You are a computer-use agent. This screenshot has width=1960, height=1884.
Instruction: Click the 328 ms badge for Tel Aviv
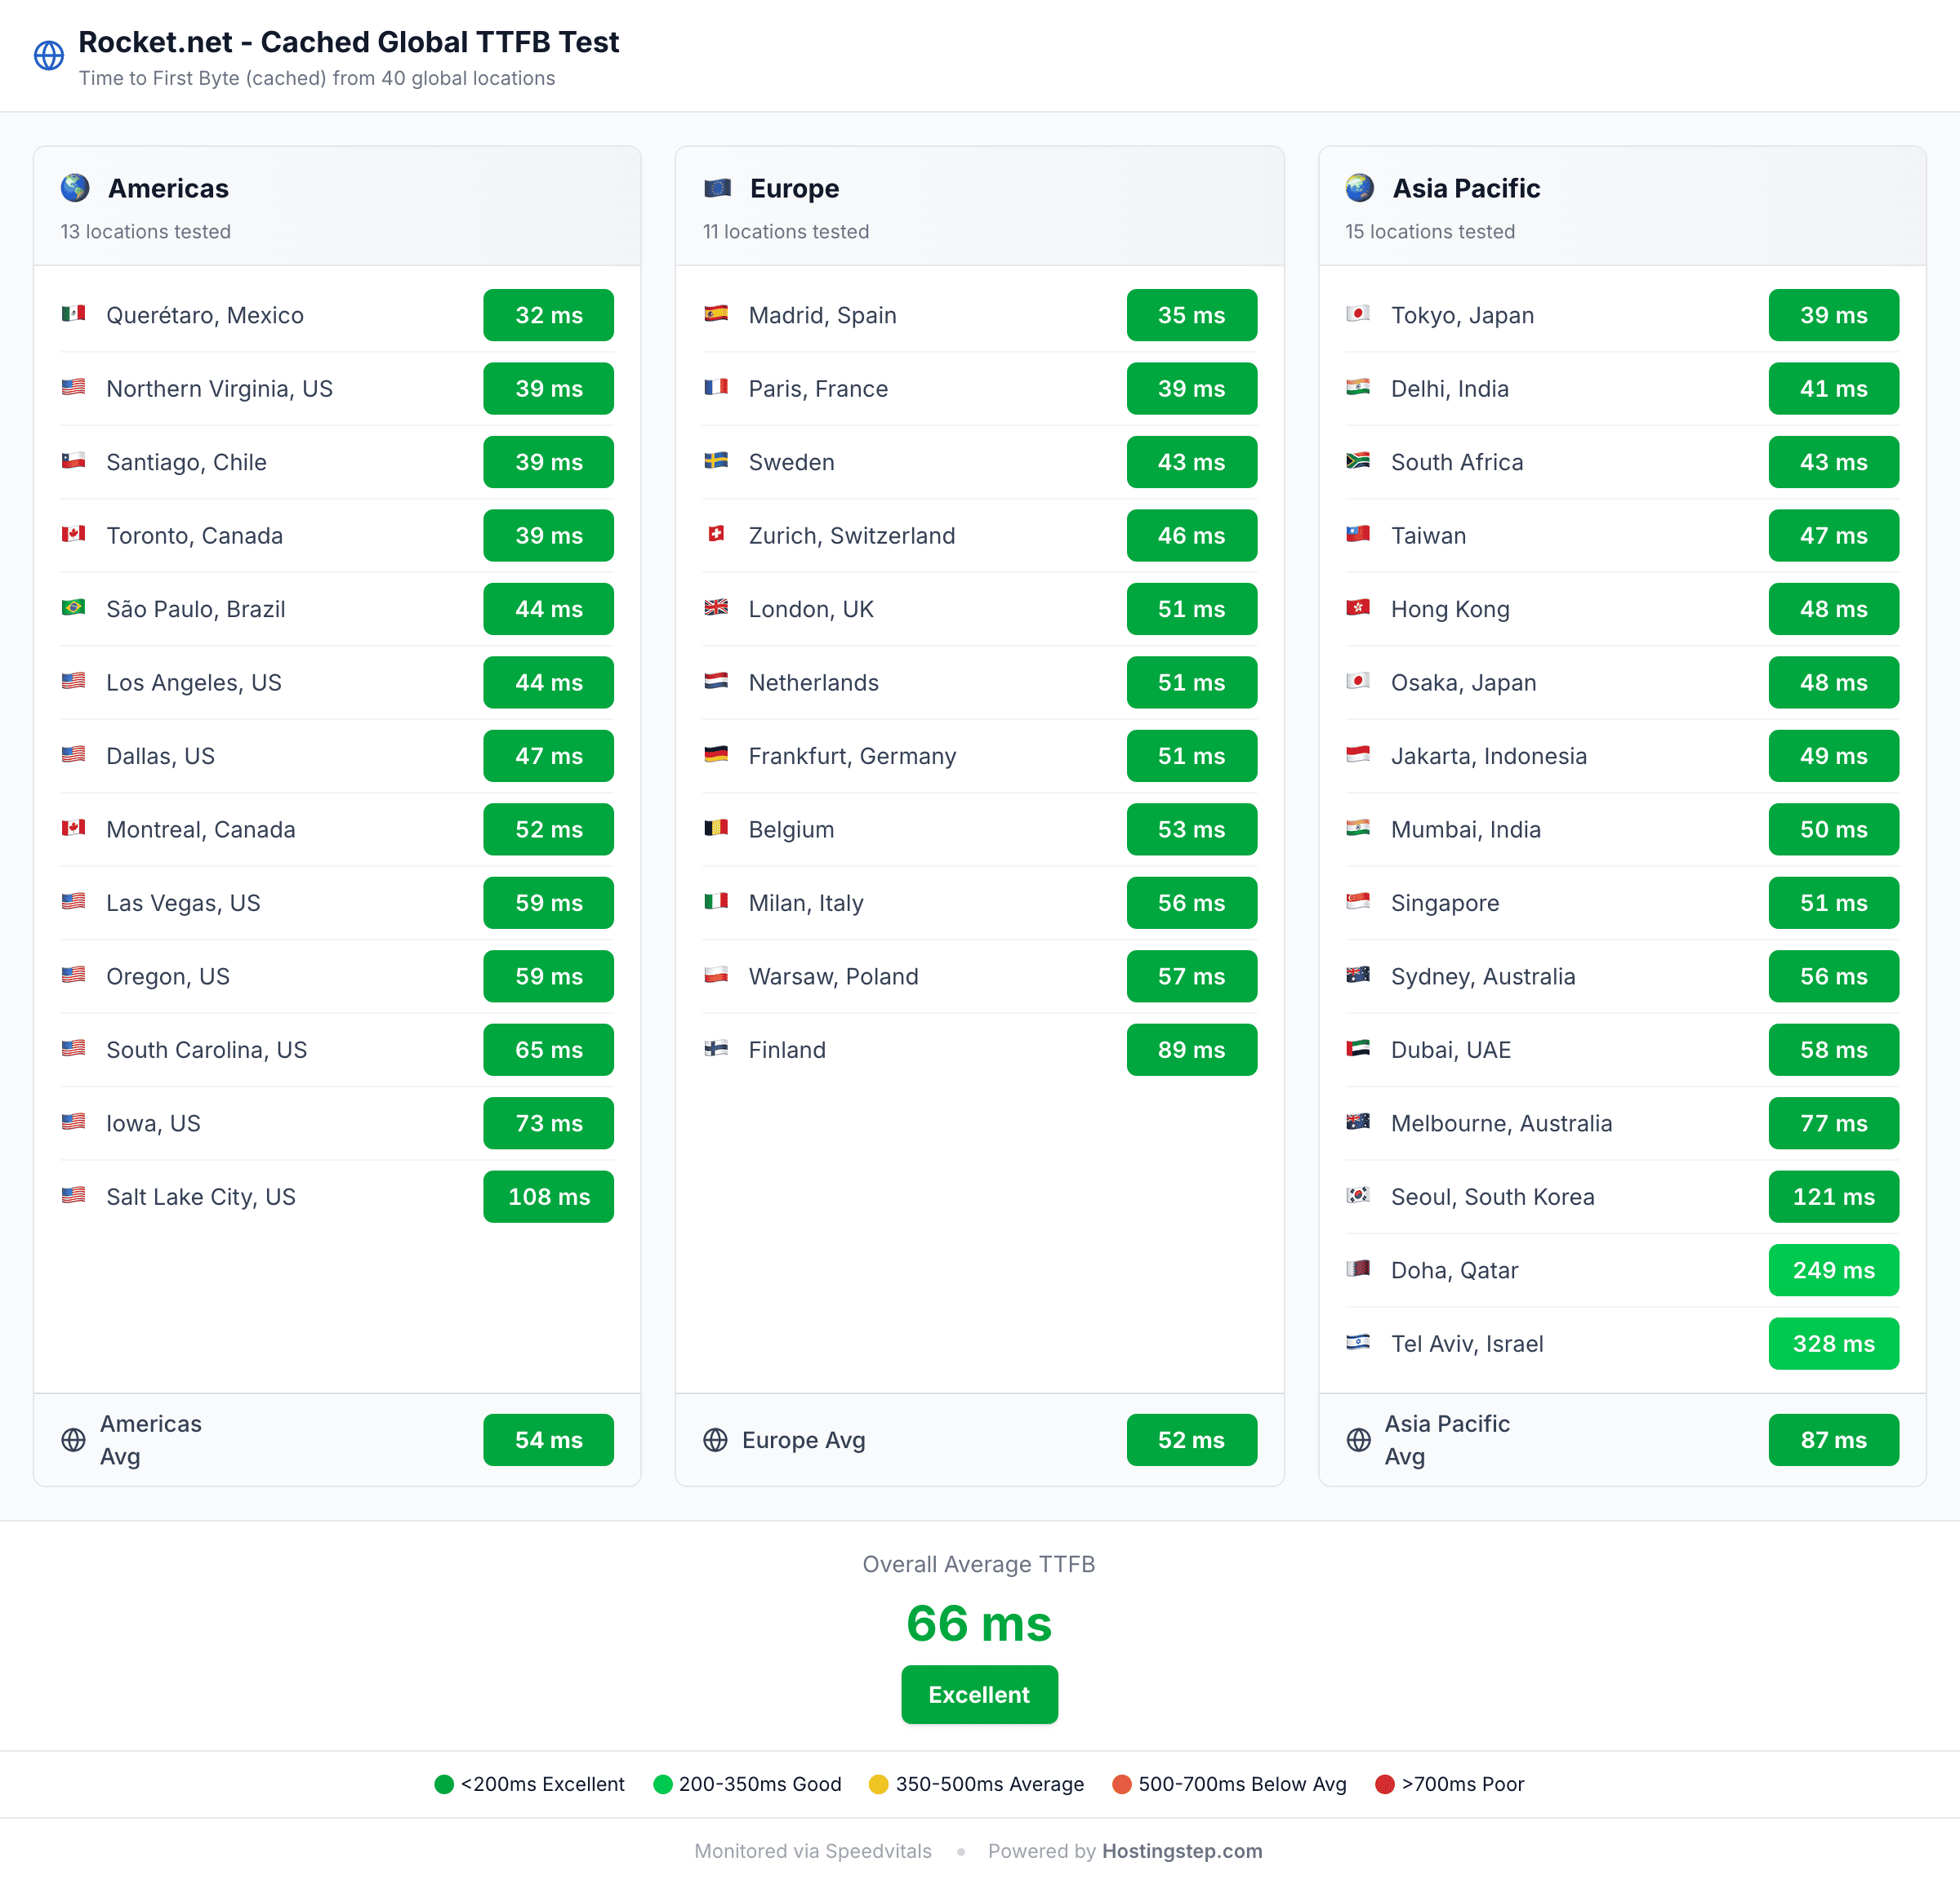[x=1833, y=1344]
